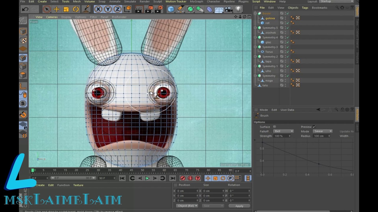The image size is (378, 212).
Task: Open the floor environment icon
Action: (219, 9)
